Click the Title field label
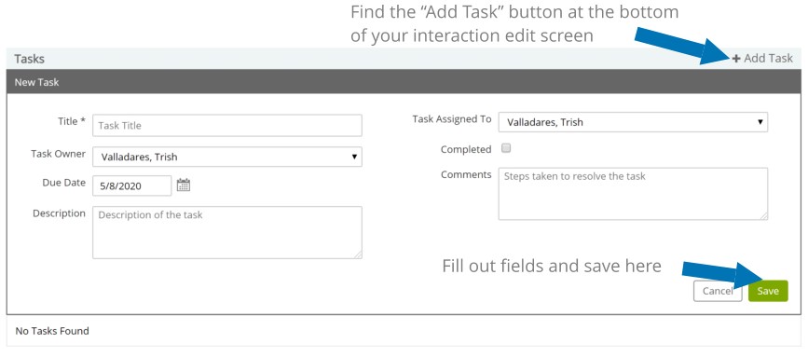Viewport: 808px width, 357px height. 72,121
